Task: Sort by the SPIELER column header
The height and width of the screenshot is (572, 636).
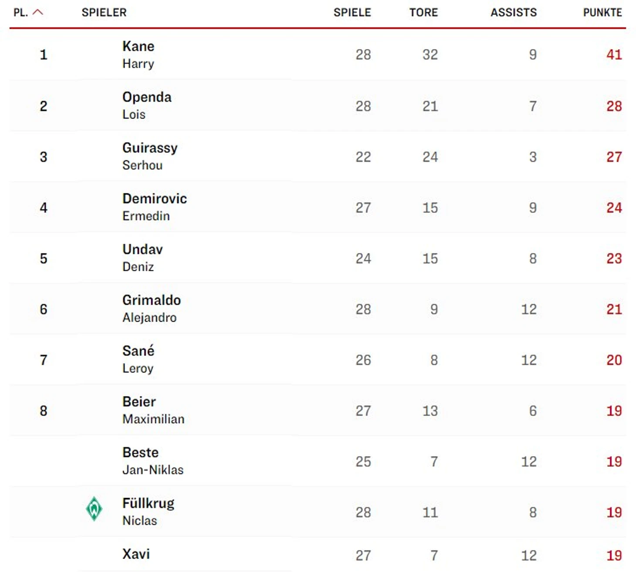Action: click(x=104, y=12)
